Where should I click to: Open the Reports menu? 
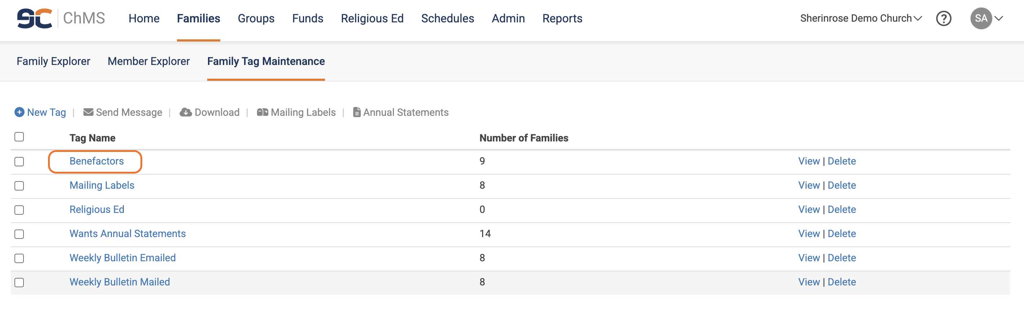point(562,18)
